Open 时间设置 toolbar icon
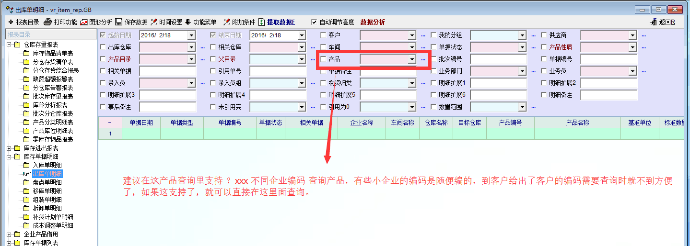This screenshot has height=246, width=690. 154,22
